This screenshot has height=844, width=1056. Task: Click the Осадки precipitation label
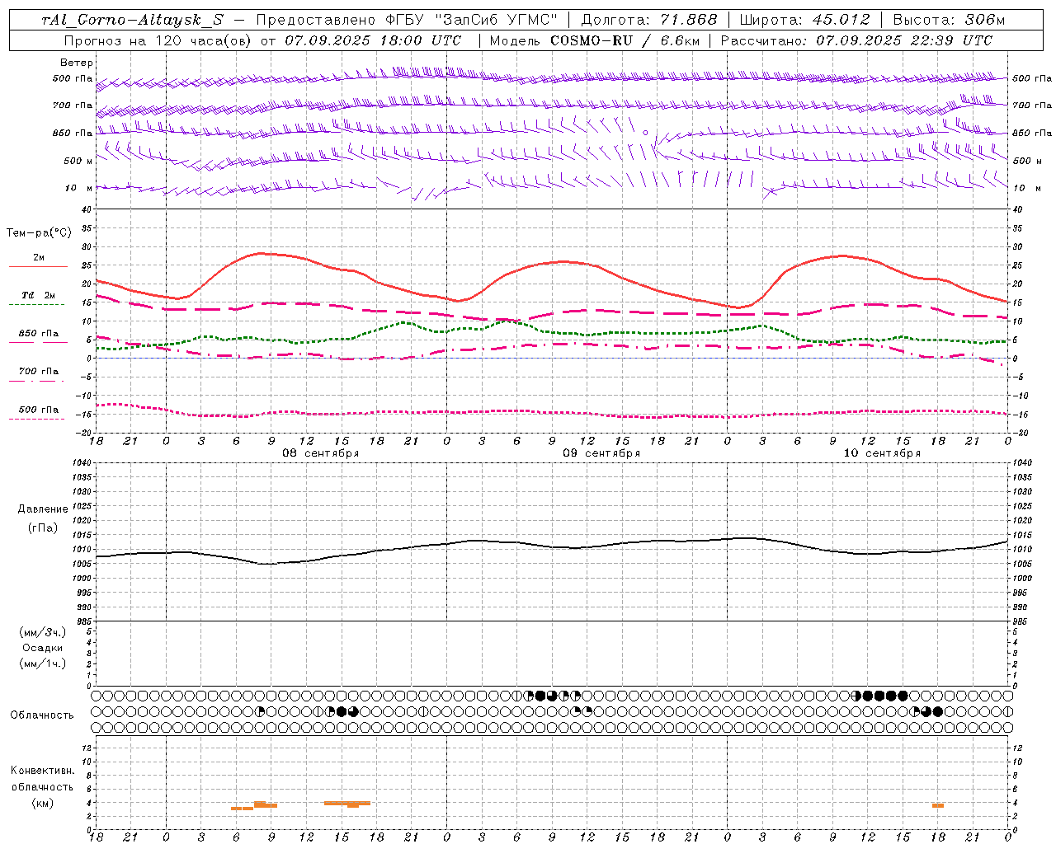(43, 648)
